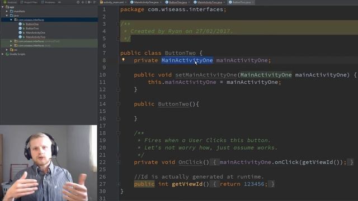Expand the folded getViewId method at line 27
The width and height of the screenshot is (358, 201).
click(118, 184)
